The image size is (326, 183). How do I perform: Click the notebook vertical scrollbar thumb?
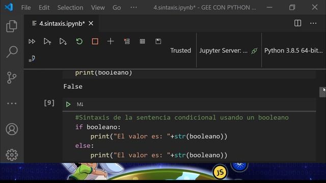(322, 92)
